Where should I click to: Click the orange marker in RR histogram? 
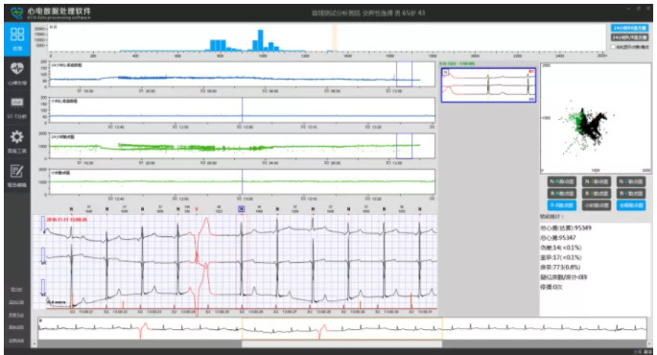(335, 37)
